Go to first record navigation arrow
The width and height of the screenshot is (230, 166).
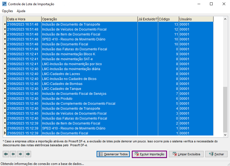pos(6,154)
